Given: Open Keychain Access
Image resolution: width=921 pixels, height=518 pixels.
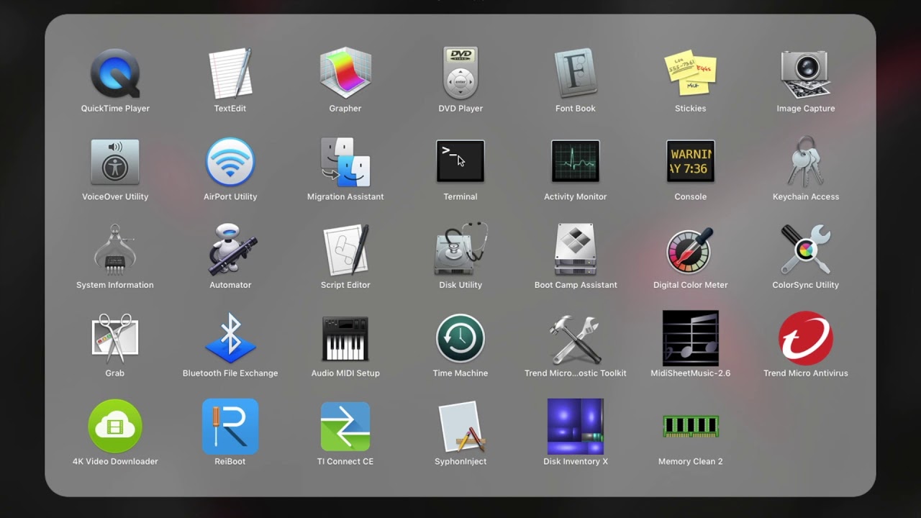Looking at the screenshot, I should click(x=806, y=162).
